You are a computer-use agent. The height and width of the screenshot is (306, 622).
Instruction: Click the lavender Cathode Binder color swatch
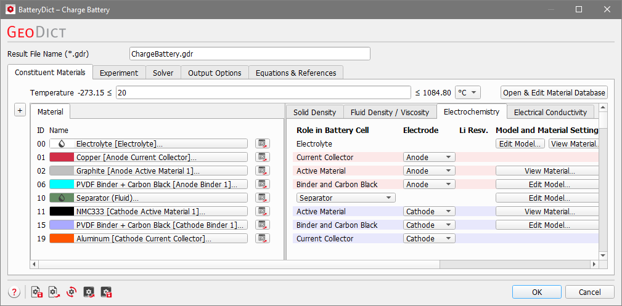coord(62,225)
